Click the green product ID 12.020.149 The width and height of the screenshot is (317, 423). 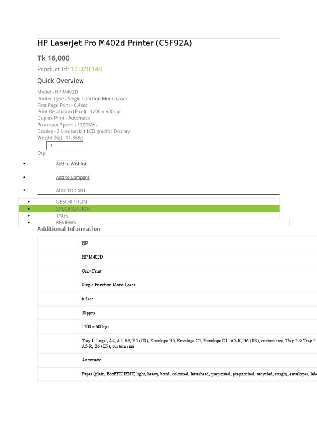click(x=86, y=69)
